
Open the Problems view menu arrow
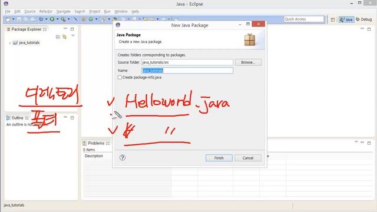356,142
